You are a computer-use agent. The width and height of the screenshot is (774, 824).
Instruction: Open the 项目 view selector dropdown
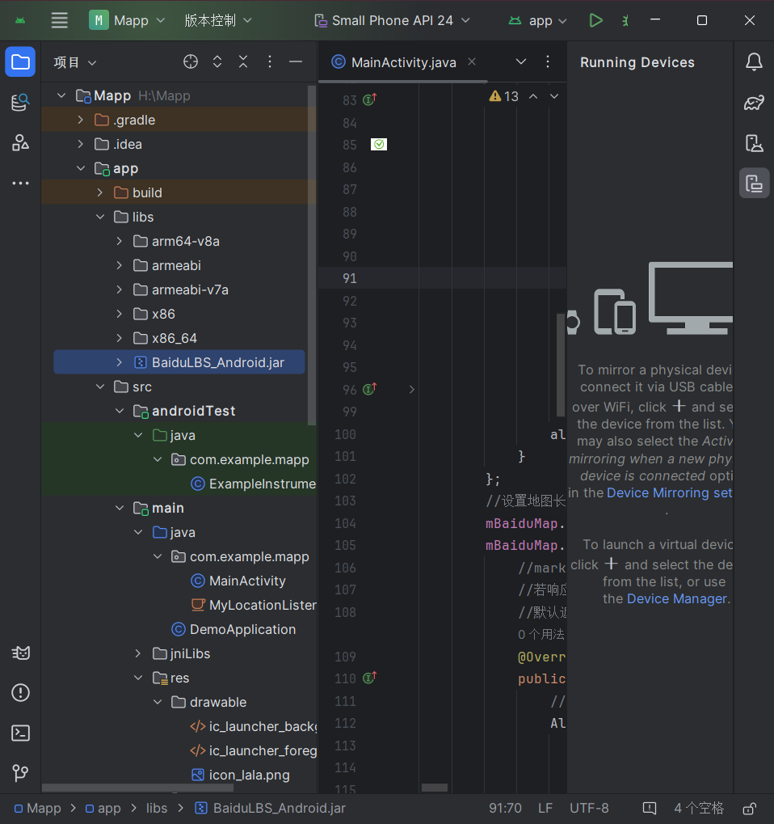click(75, 62)
